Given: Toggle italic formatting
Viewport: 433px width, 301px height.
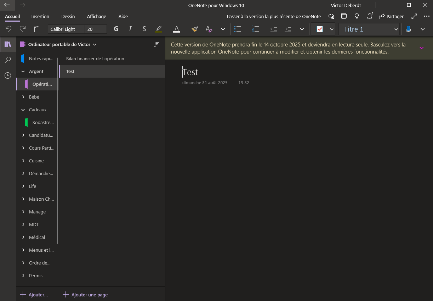Looking at the screenshot, I should (x=130, y=29).
